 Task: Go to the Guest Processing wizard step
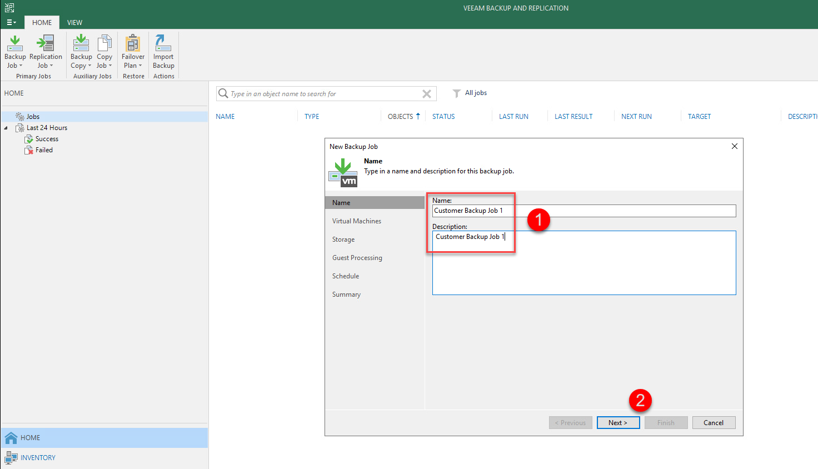coord(357,258)
